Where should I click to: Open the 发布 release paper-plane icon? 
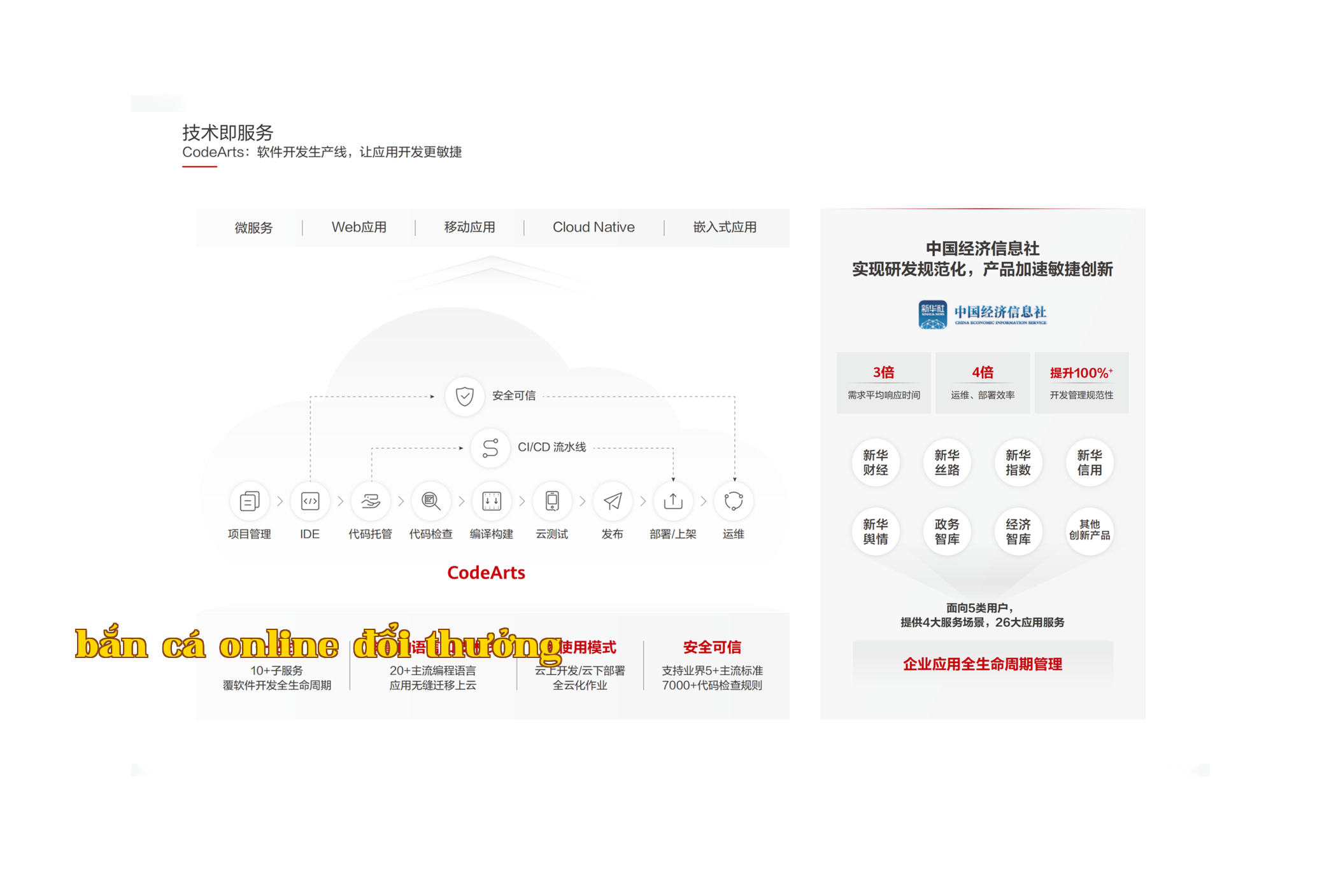pyautogui.click(x=612, y=501)
